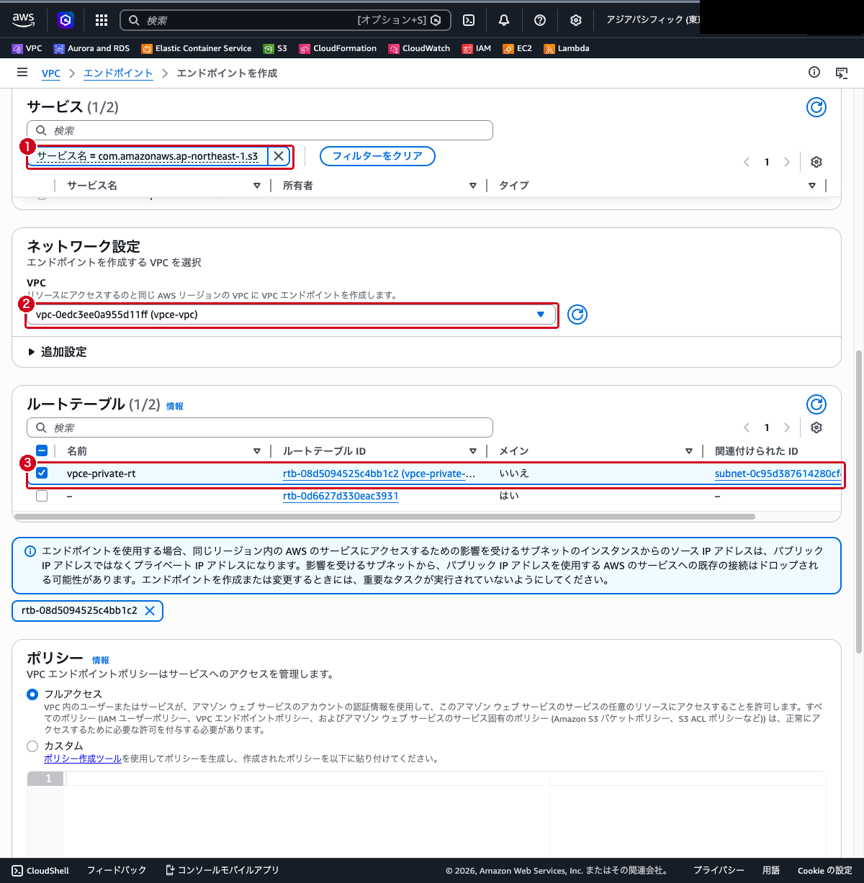864x883 pixels.
Task: Open the CloudWatch shortcut
Action: pos(419,48)
